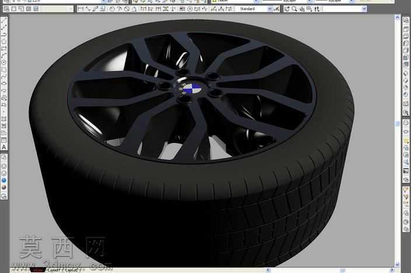Apply the Realistic visual style blue sphere
This screenshot has height=273, width=411.
click(4, 180)
